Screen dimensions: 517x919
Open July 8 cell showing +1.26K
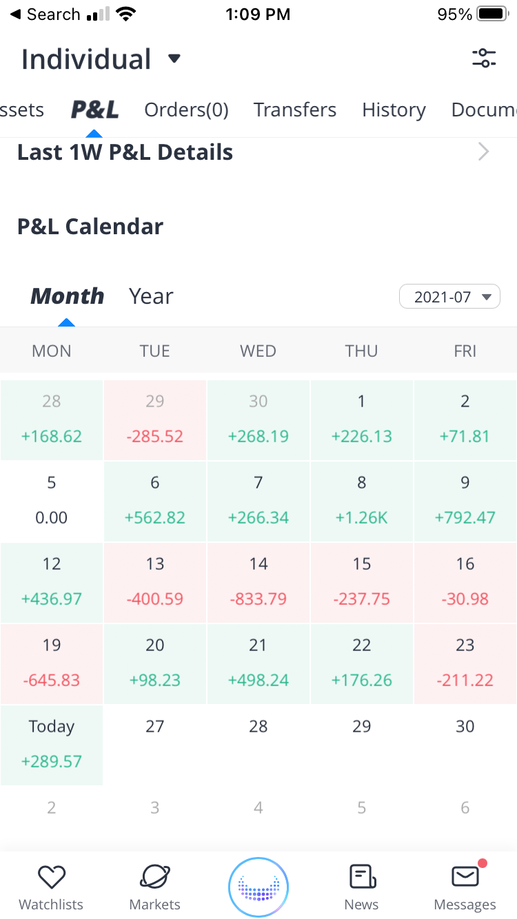pyautogui.click(x=362, y=501)
